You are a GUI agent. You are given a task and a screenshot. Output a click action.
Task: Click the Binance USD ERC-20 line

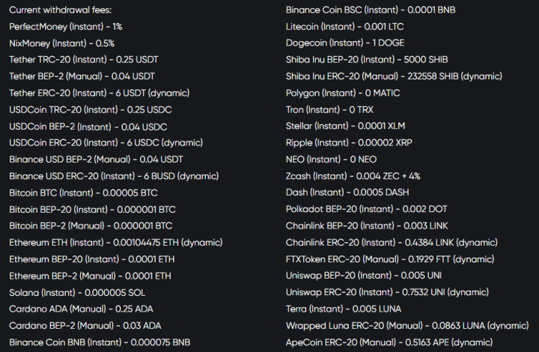pyautogui.click(x=114, y=176)
